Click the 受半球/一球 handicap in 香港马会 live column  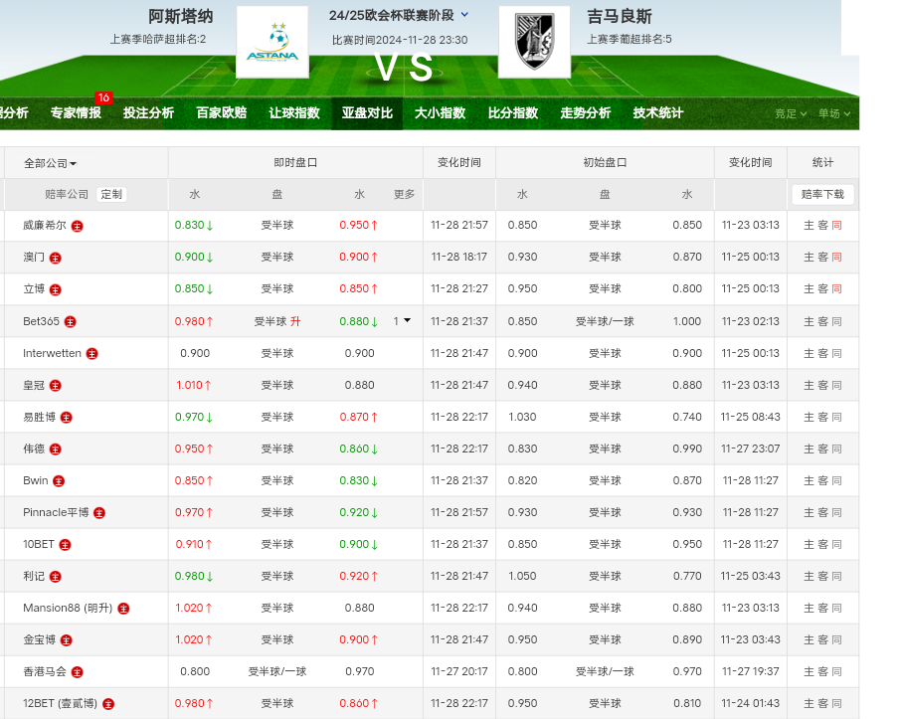277,671
